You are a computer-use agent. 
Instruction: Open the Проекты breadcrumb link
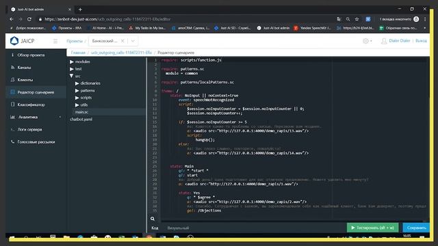(x=75, y=41)
